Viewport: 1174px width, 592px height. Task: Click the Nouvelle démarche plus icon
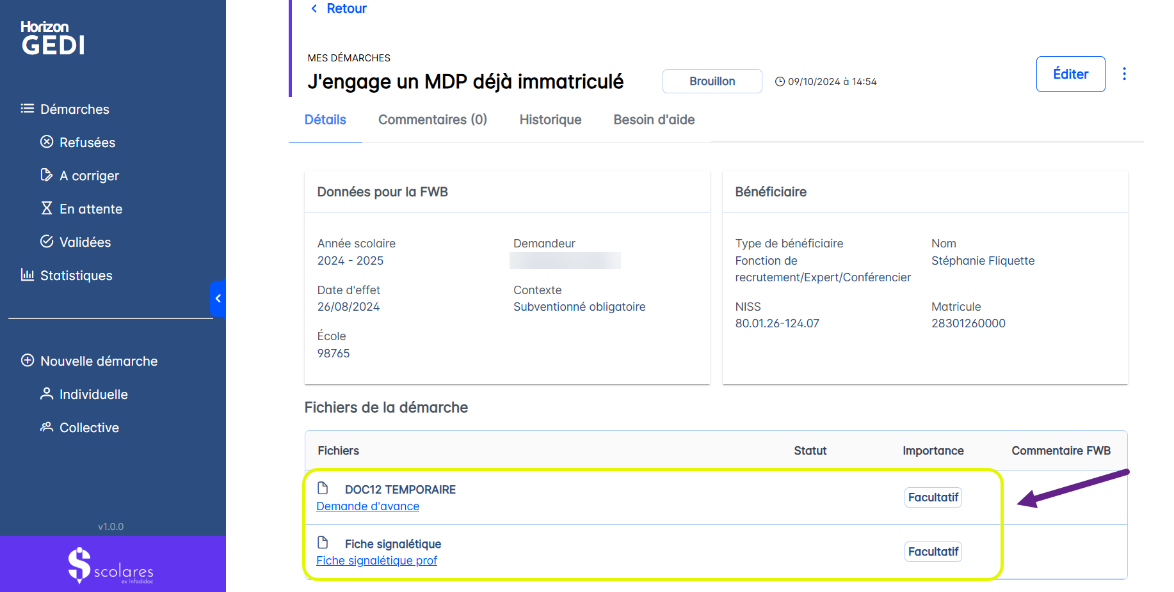(28, 361)
